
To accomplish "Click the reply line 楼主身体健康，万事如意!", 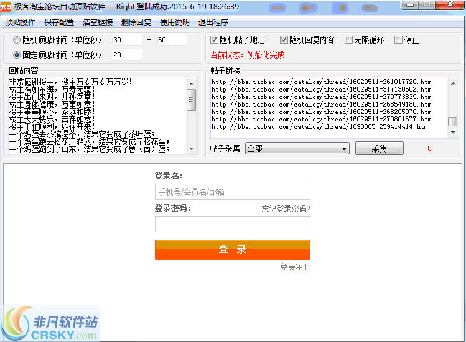I will [x=52, y=104].
